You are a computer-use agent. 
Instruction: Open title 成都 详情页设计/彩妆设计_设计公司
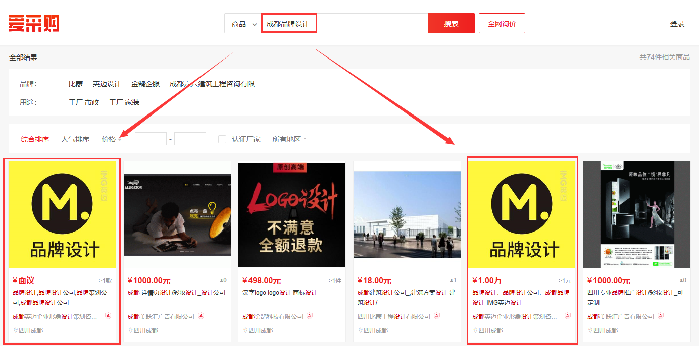[176, 293]
